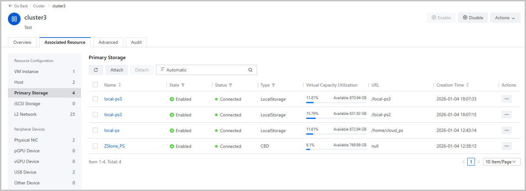
Task: Open the actions ellipsis for ZStone_PS
Action: point(506,146)
